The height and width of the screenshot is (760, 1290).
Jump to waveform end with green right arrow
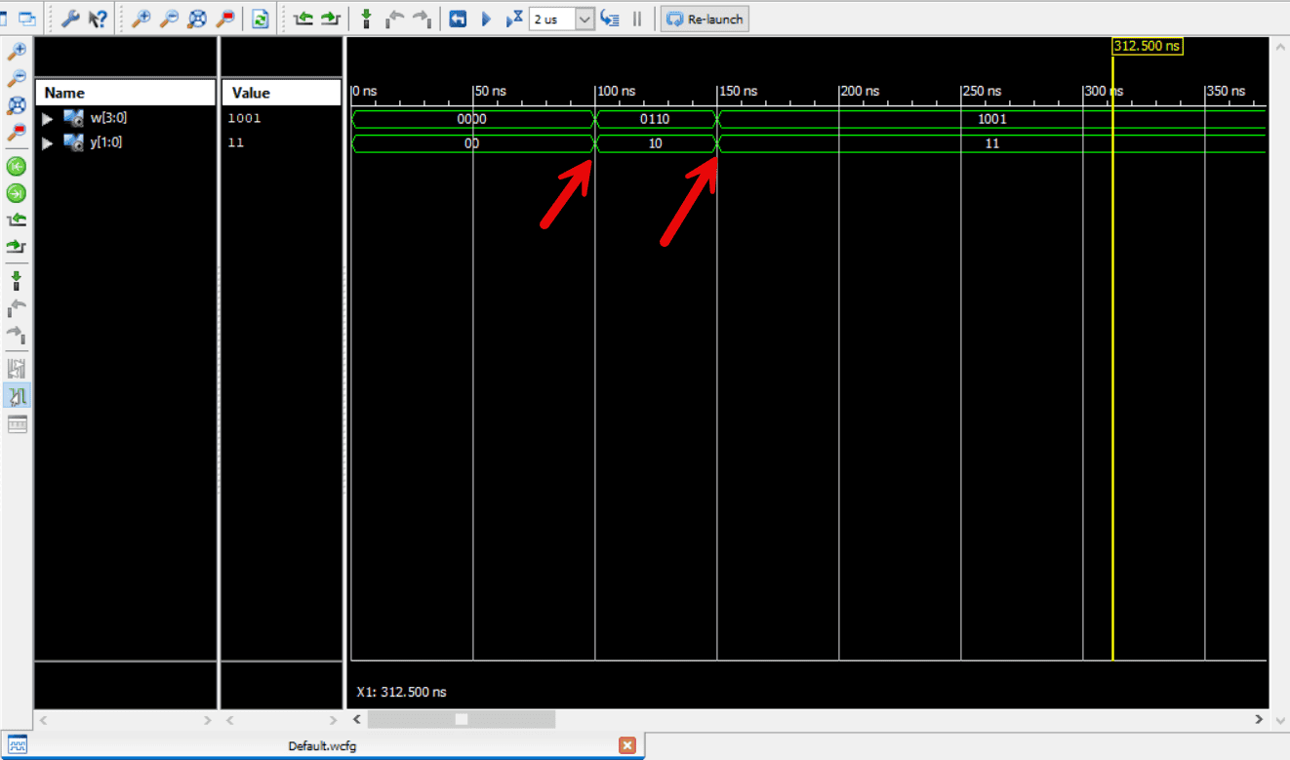17,193
